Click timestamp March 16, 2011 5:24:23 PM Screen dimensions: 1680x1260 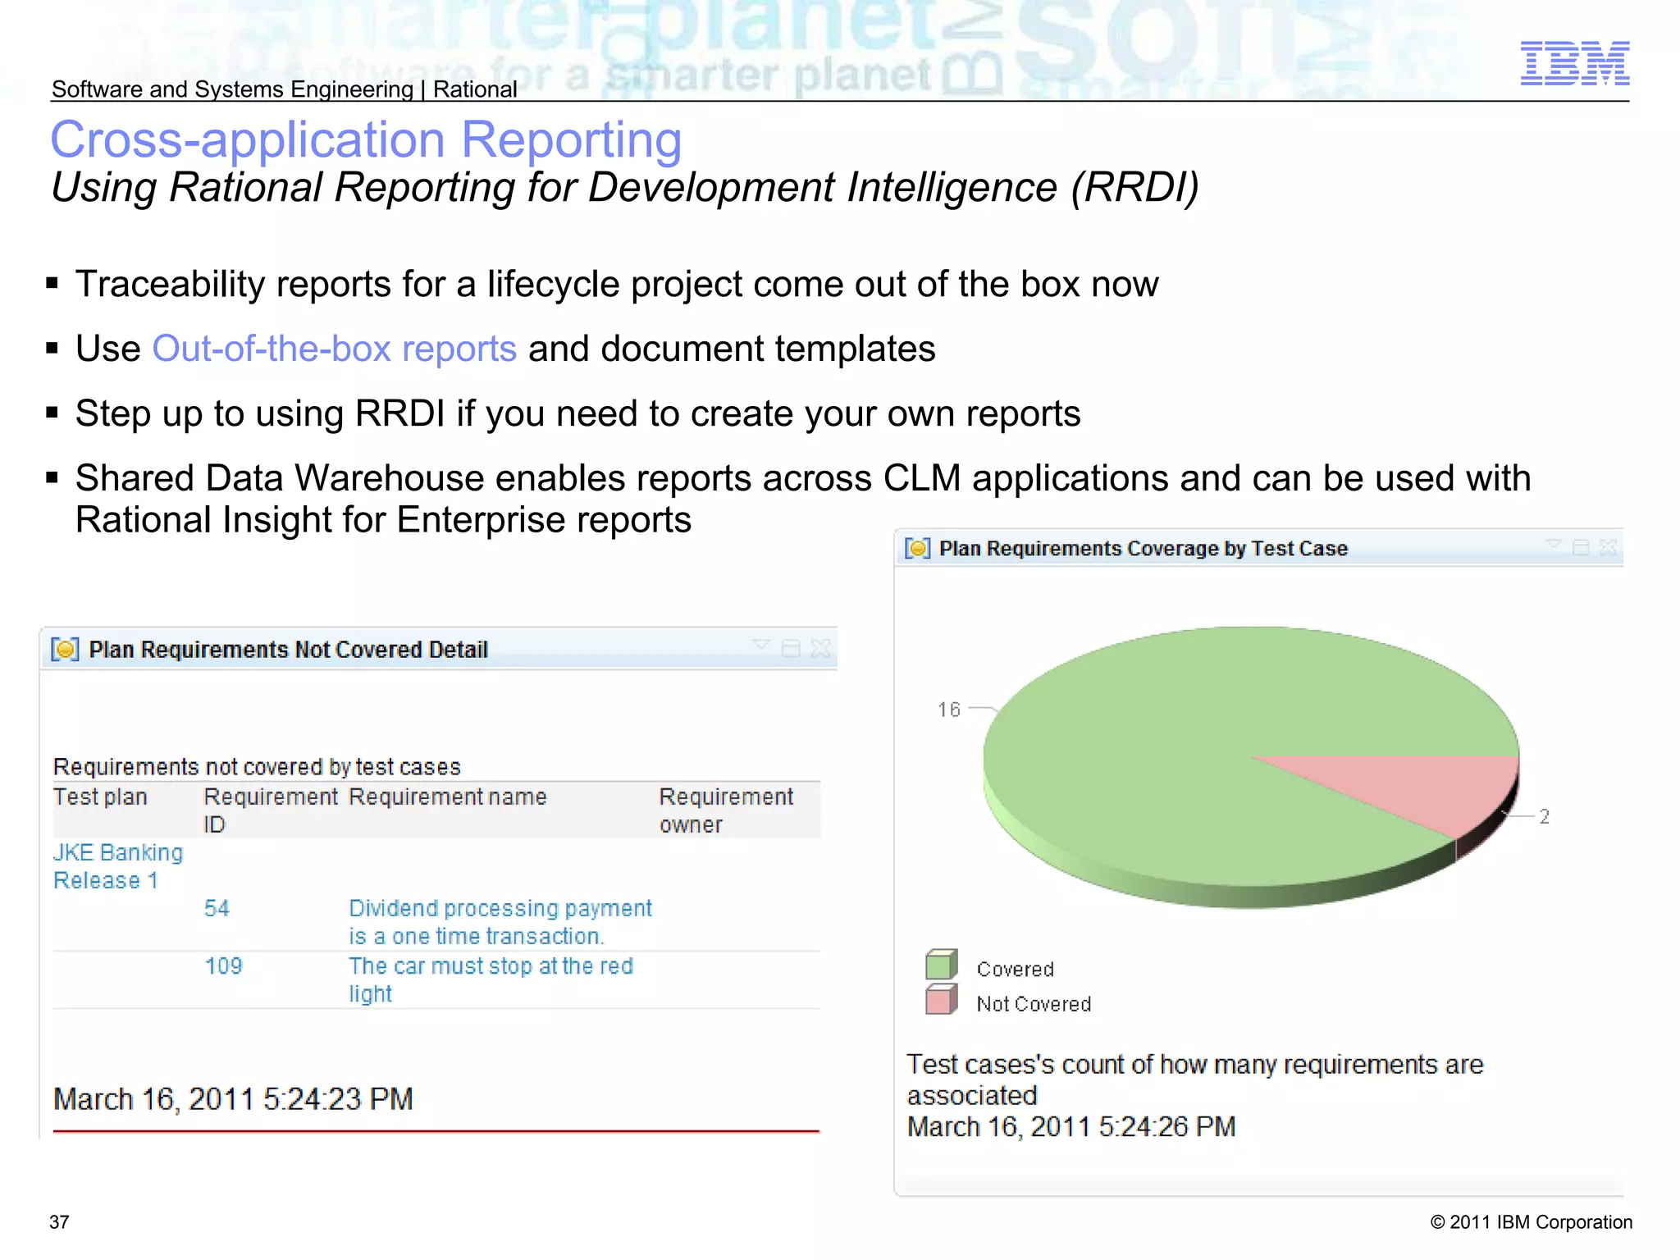233,1099
